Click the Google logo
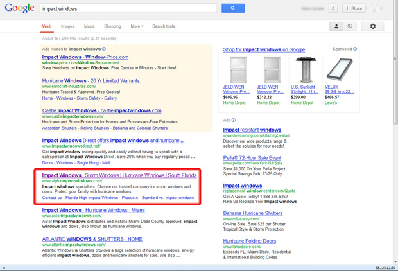The height and width of the screenshot is (271, 398). coord(19,8)
